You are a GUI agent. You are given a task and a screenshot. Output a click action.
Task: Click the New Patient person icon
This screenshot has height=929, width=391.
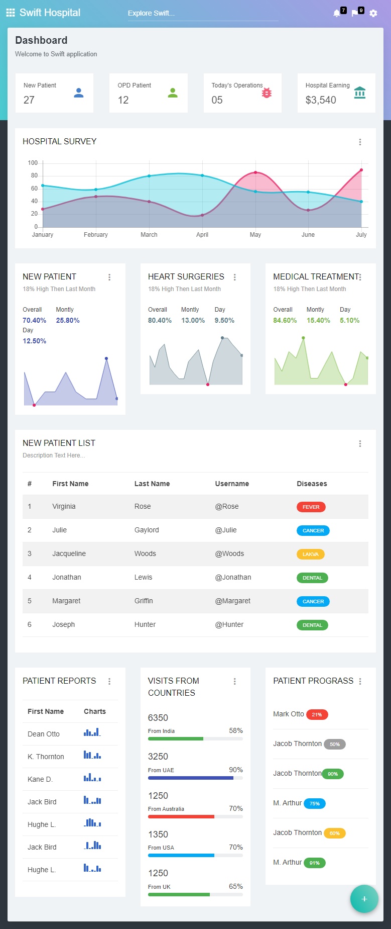[x=79, y=93]
